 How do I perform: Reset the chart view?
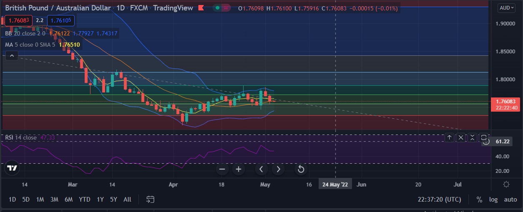click(x=300, y=169)
